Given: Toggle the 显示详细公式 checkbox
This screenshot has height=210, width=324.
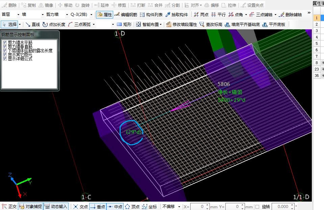Looking at the screenshot, I should pos(5,59).
